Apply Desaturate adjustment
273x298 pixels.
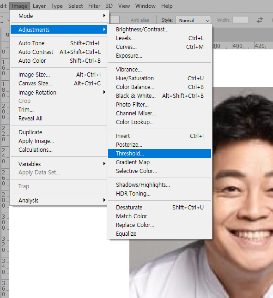[x=160, y=207]
